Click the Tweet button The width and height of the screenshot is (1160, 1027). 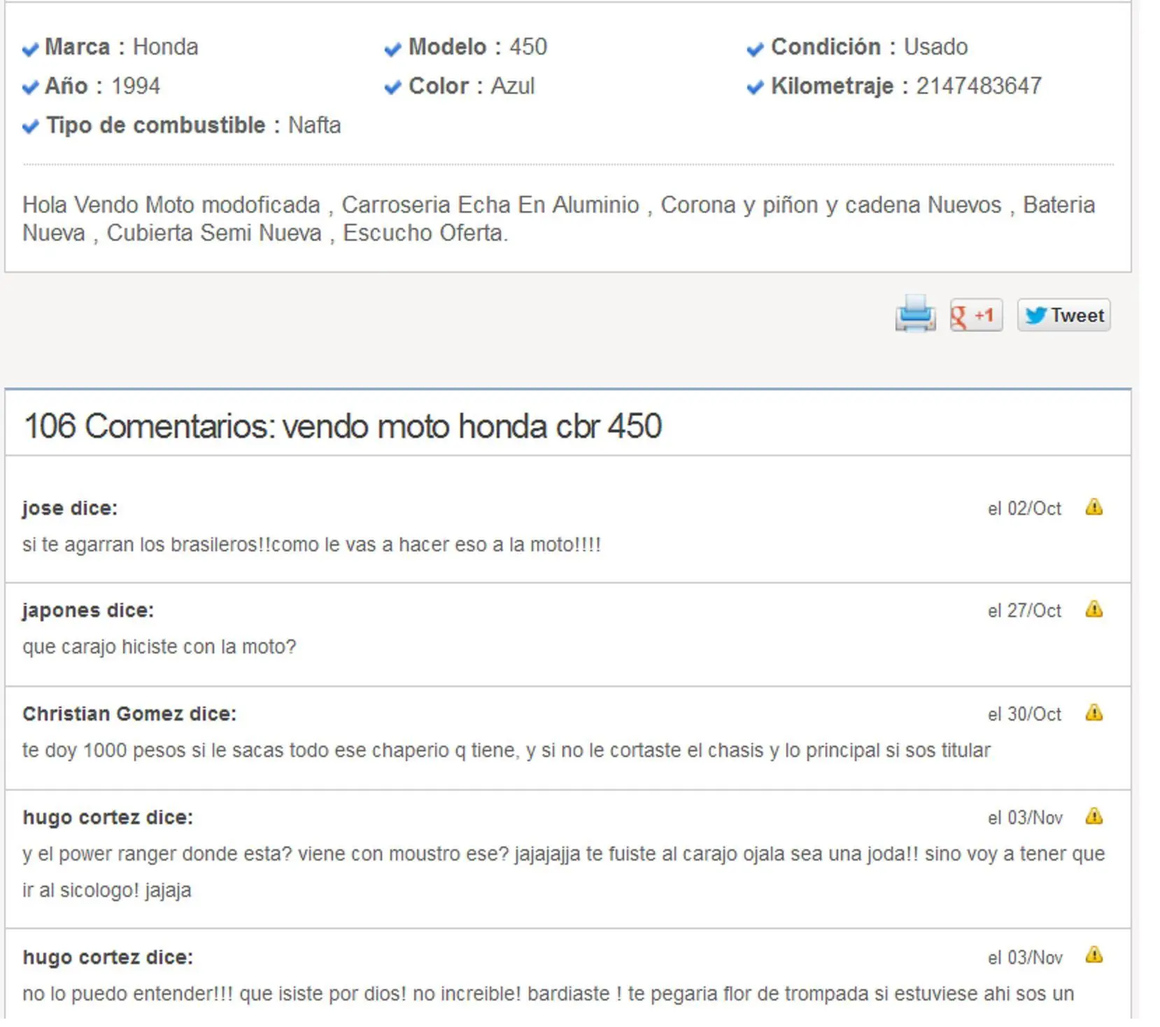click(1063, 316)
